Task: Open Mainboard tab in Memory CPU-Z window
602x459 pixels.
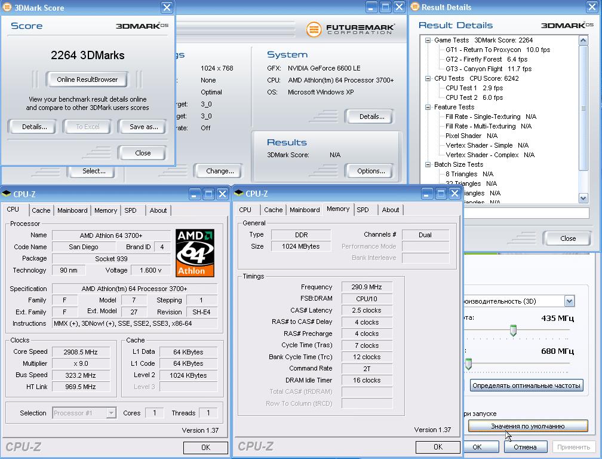Action: (305, 210)
